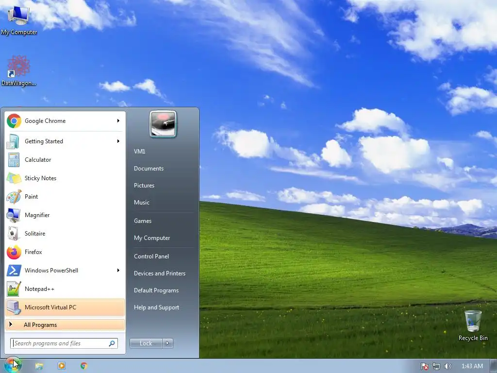Click the user account picture
The height and width of the screenshot is (373, 497).
point(163,124)
